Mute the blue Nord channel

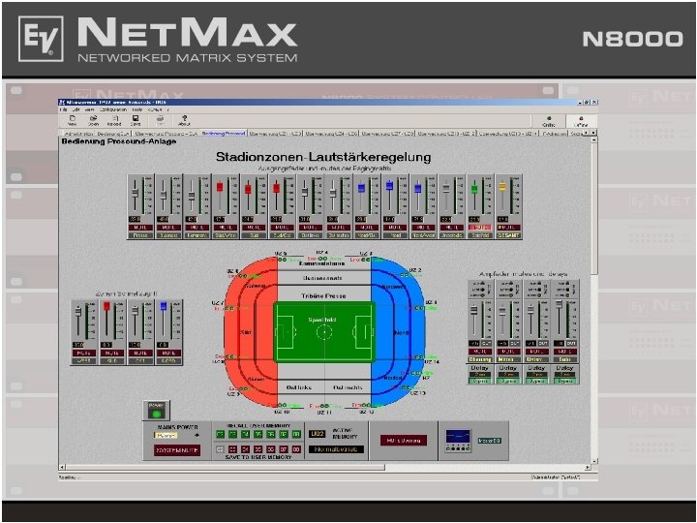coord(395,228)
